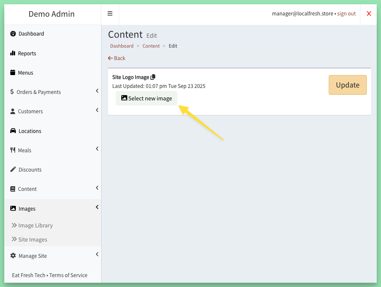Click the manager@localfresh.store account text
Viewport: 381px width, 287px height.
click(303, 14)
